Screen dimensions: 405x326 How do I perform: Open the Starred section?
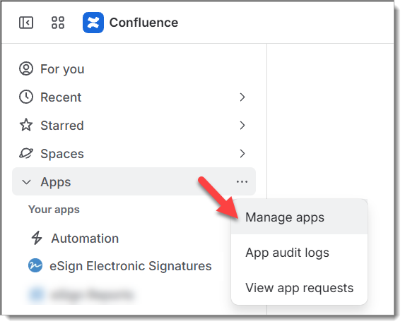(134, 126)
